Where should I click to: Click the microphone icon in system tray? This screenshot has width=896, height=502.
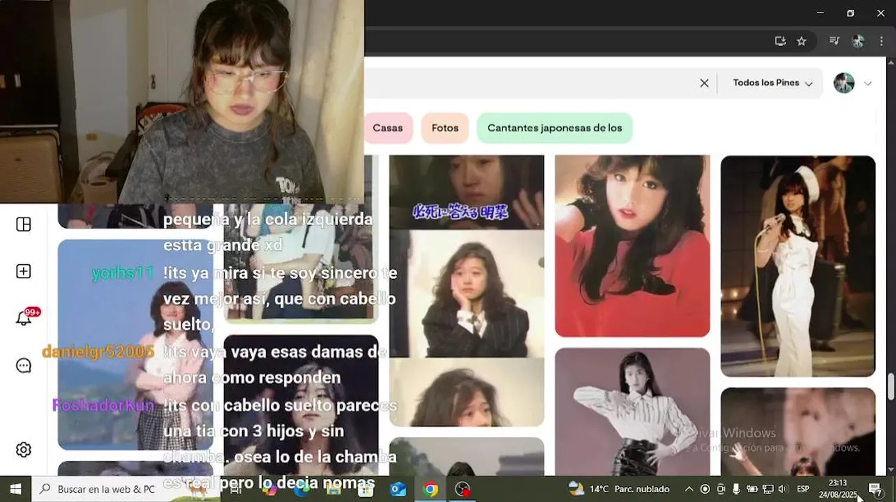pyautogui.click(x=736, y=489)
